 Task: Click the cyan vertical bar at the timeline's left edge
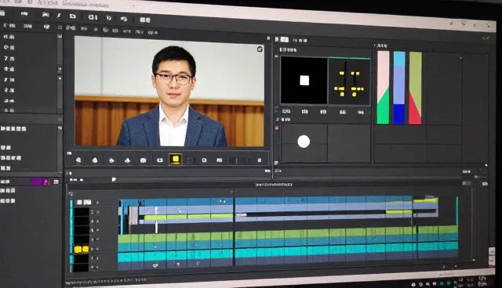coord(71,236)
